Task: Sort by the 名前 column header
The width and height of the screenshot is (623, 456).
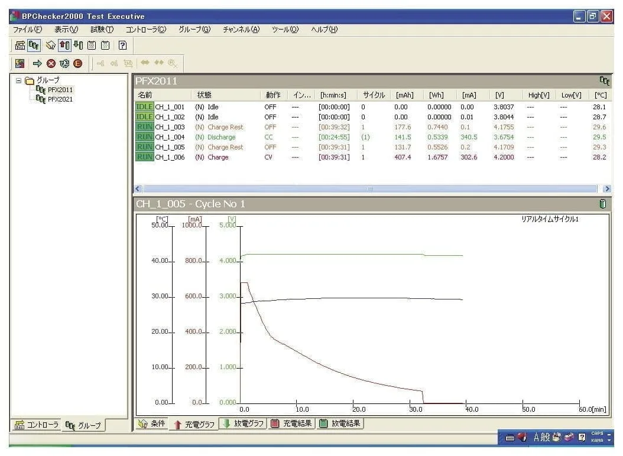Action: click(145, 95)
